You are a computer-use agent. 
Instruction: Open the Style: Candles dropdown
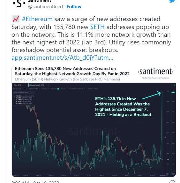18,89
